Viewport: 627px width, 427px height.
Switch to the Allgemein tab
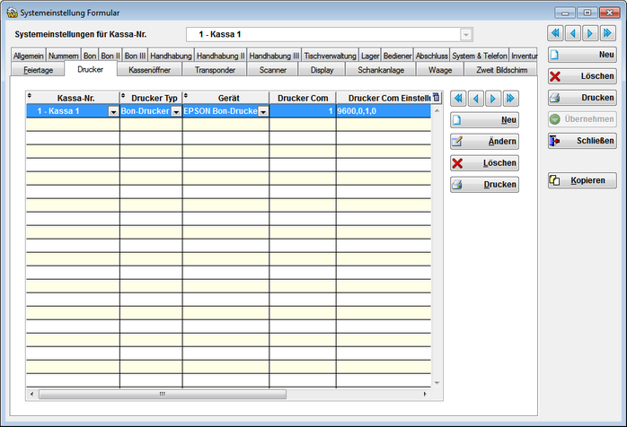click(x=29, y=56)
